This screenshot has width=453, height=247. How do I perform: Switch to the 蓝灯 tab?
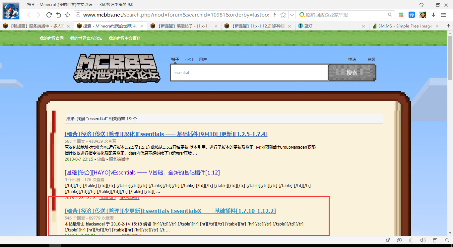(x=332, y=26)
